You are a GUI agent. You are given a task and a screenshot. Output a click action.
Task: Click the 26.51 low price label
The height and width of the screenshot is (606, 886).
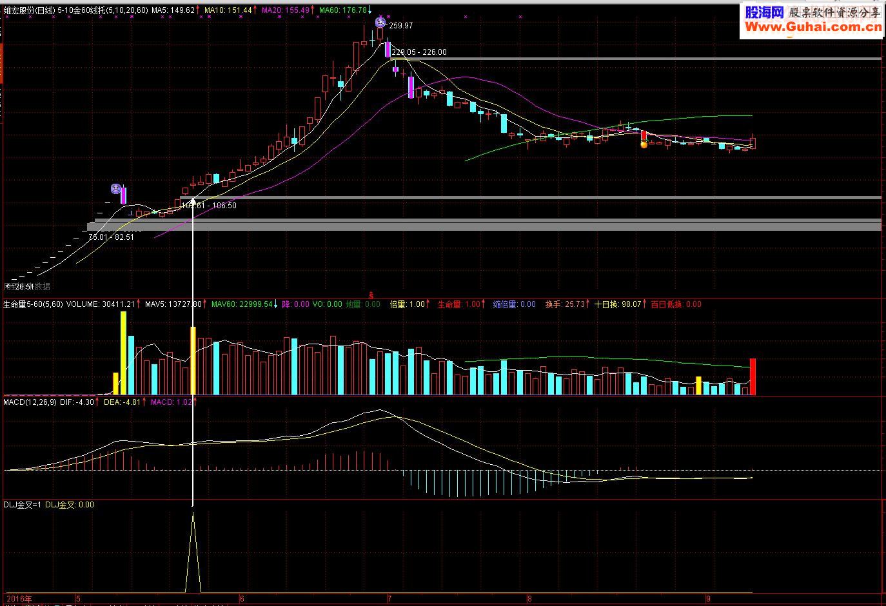point(24,287)
